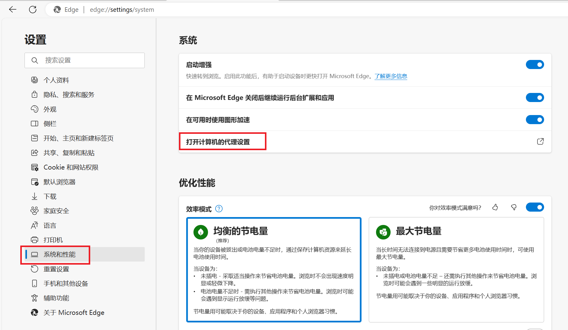
Task: Select 系统和性能 in the sidebar
Action: [x=85, y=254]
